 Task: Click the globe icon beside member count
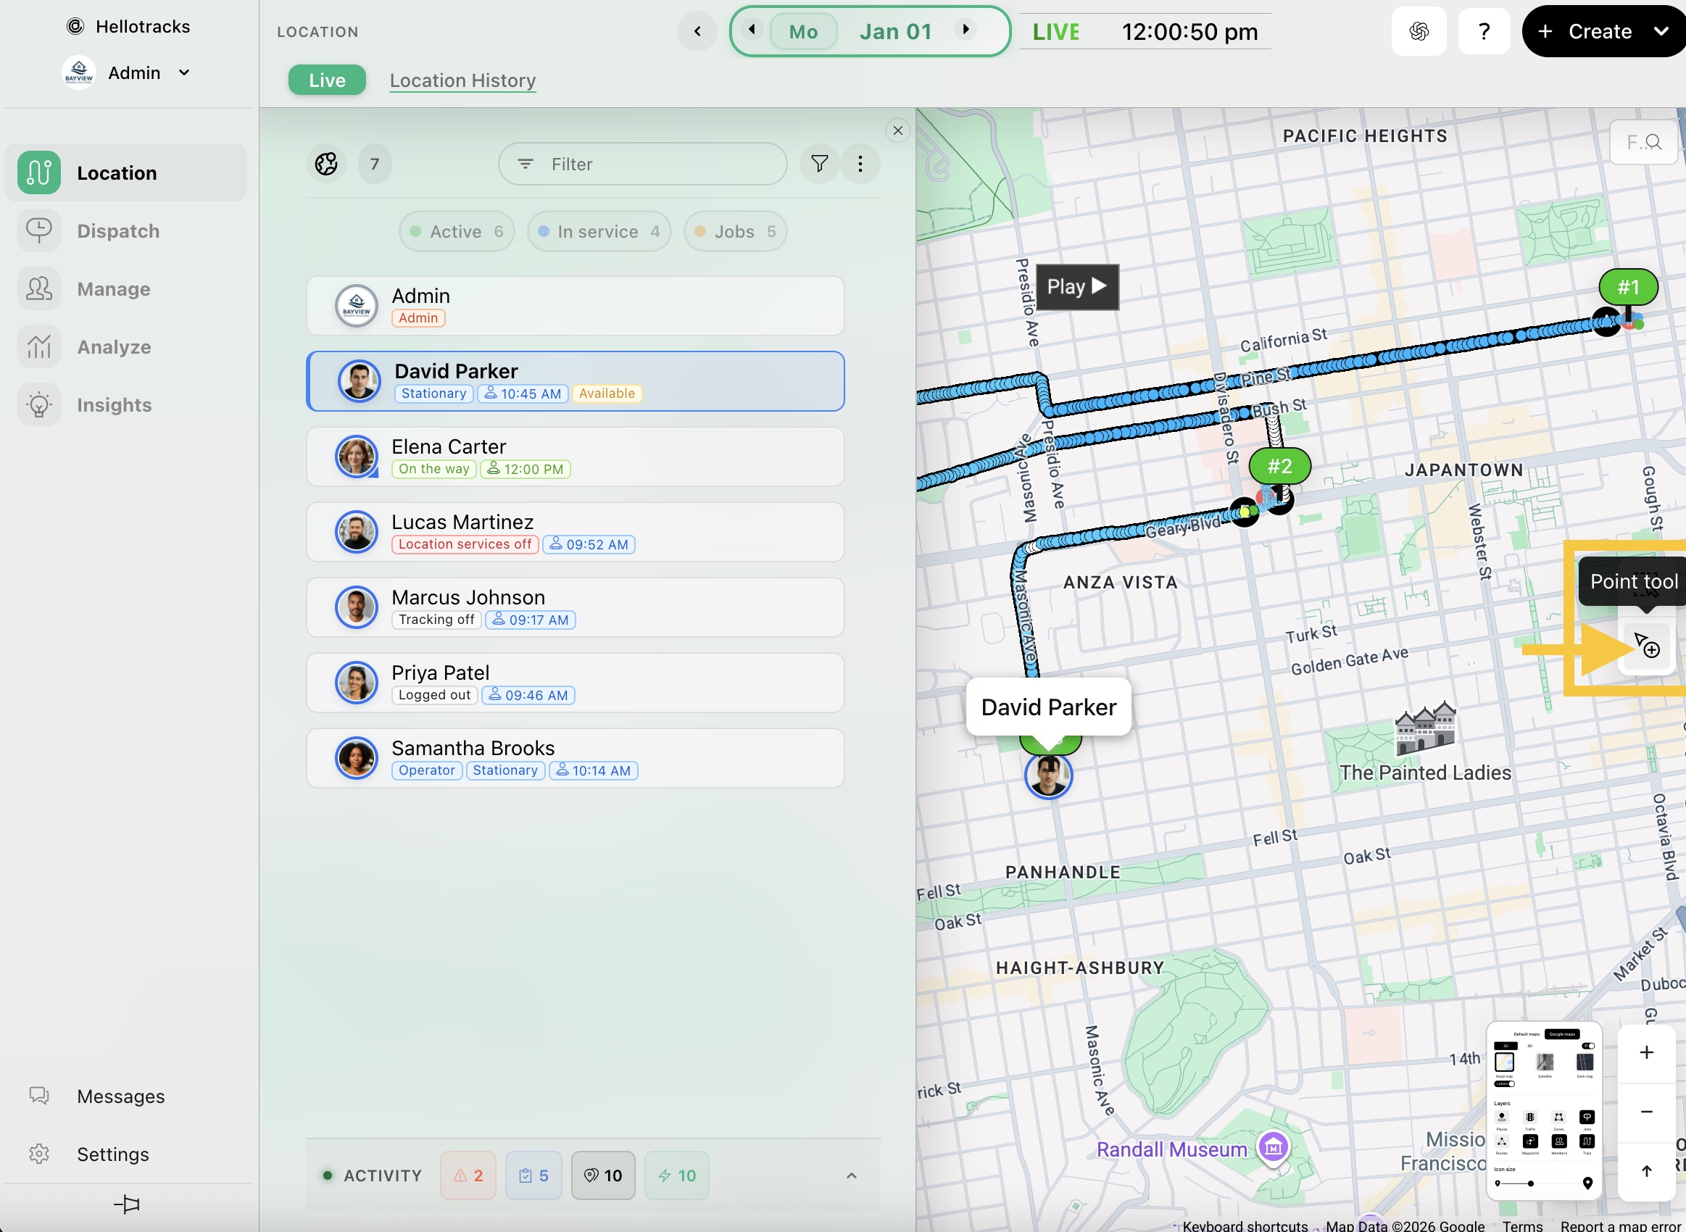pos(326,164)
